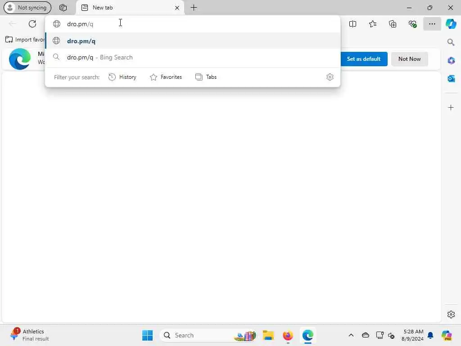Open Athletics Final result widget
This screenshot has height=346, width=461.
30,335
